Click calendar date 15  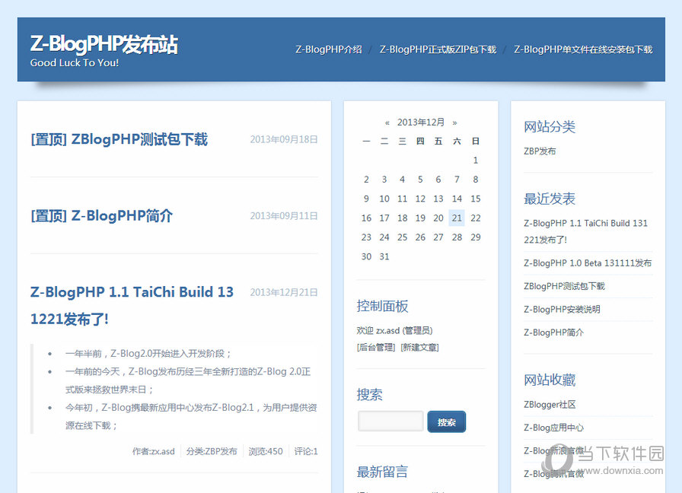point(476,199)
